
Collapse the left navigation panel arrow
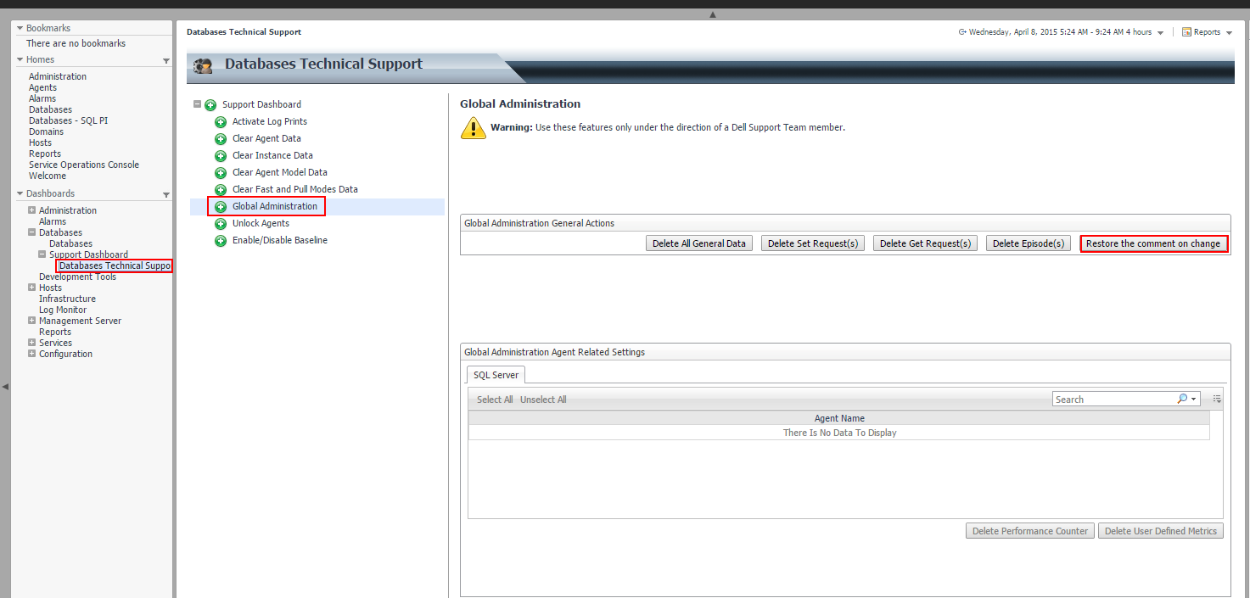[x=5, y=386]
